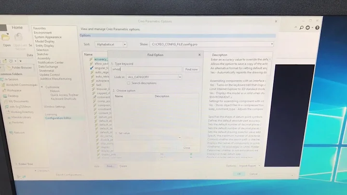Click OK in Creo Parametric Options

pos(239,174)
